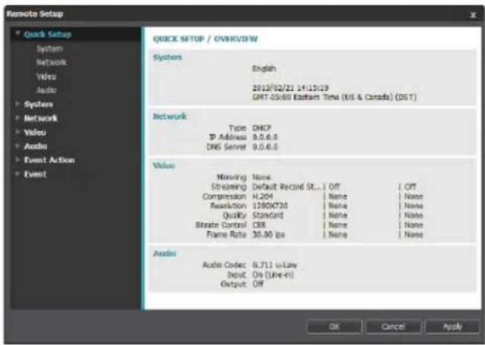Screen dimensions: 485x345
Task: Select the Event Action category
Action: [x=49, y=160]
